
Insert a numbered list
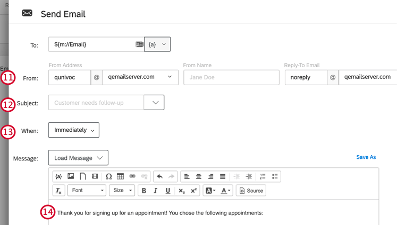tap(263, 176)
